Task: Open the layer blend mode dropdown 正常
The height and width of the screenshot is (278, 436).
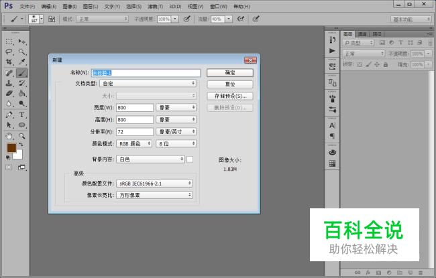Action: [364, 54]
